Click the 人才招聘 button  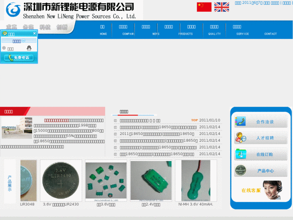coord(261,138)
